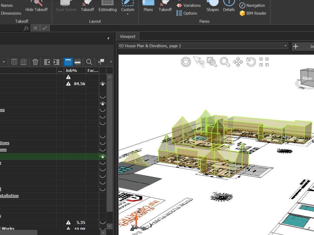
Task: Confirm the formula bar entry
Action: 45,28
